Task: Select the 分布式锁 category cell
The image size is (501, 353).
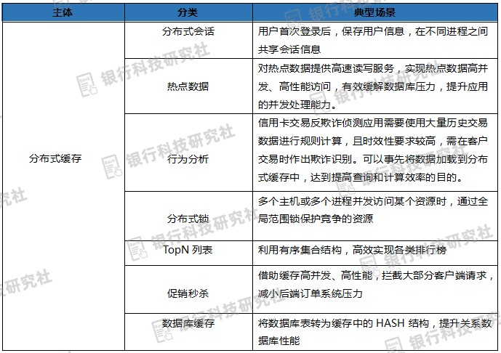Action: click(188, 216)
